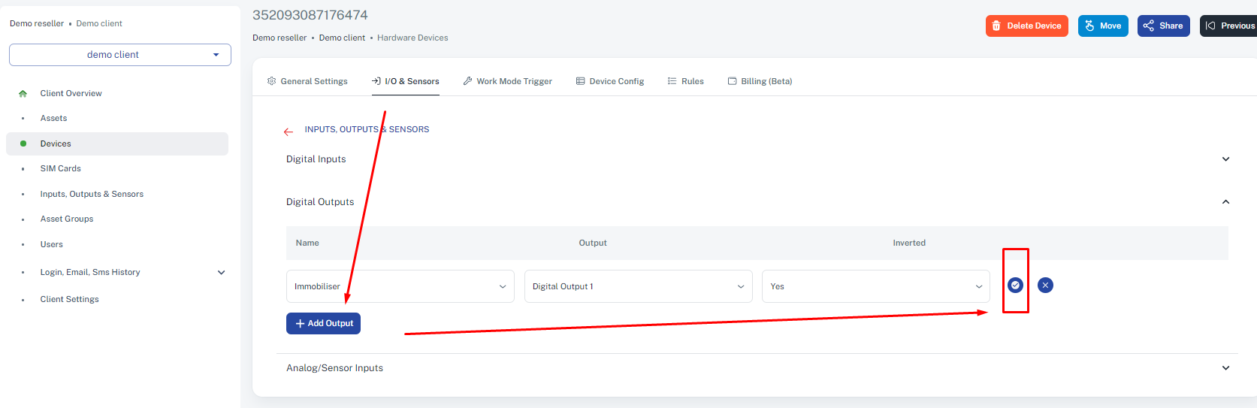Image resolution: width=1257 pixels, height=408 pixels.
Task: Click the Client Overview home icon
Action: (x=23, y=94)
